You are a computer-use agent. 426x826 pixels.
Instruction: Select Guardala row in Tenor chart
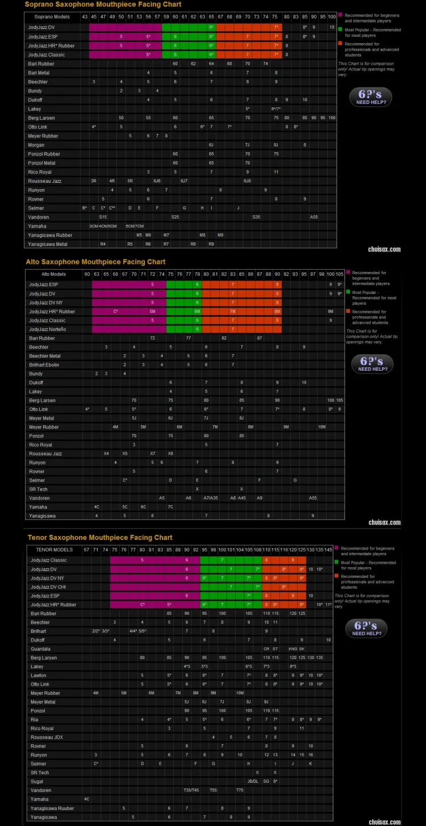(x=181, y=649)
